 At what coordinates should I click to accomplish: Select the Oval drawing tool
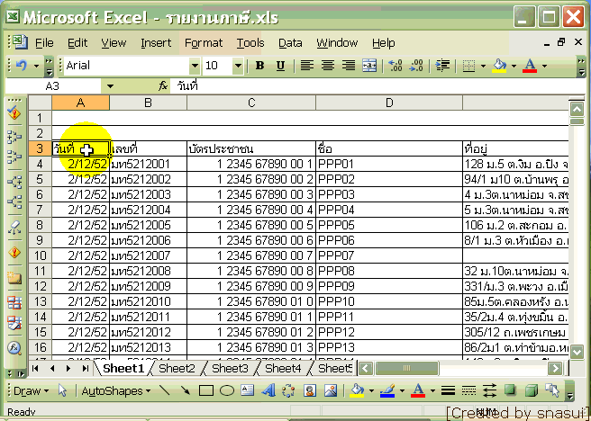point(227,390)
